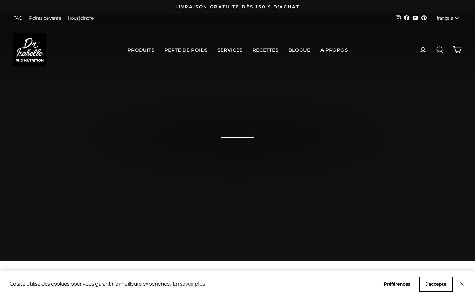Click the free shipping announcement banner
This screenshot has width=475, height=297.
coord(237,7)
